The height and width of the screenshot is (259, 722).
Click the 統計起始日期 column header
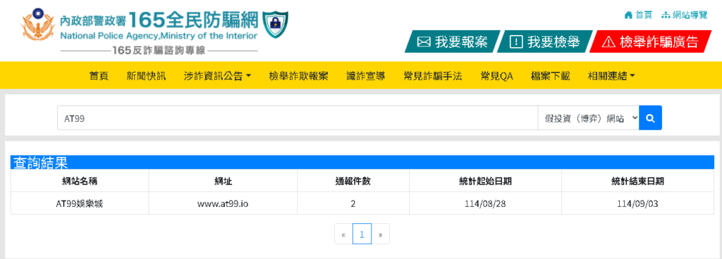pyautogui.click(x=485, y=181)
